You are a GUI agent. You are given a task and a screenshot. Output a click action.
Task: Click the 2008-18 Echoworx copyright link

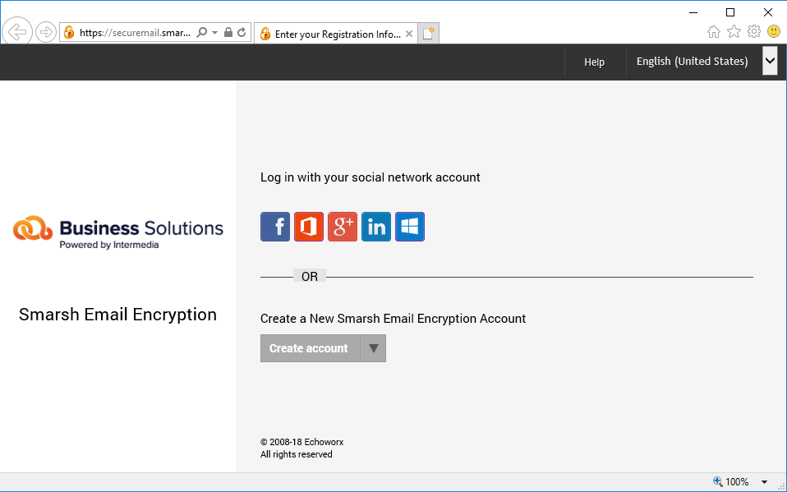tap(302, 441)
